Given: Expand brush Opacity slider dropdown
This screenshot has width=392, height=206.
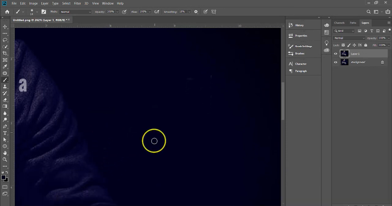Looking at the screenshot, I should [x=117, y=12].
